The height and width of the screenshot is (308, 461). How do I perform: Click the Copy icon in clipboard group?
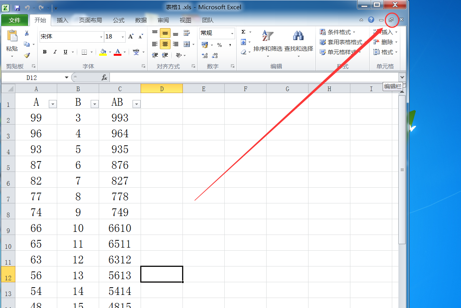(x=27, y=44)
